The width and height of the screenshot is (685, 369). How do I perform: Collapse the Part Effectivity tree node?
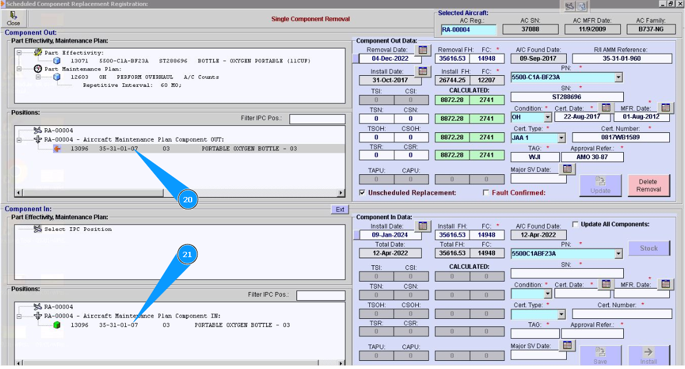point(19,53)
